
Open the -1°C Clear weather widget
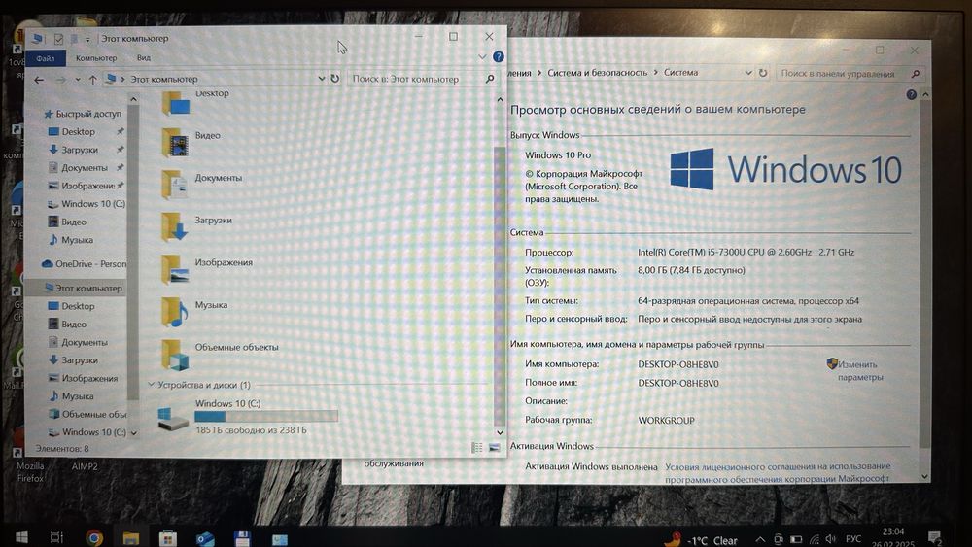click(x=701, y=540)
